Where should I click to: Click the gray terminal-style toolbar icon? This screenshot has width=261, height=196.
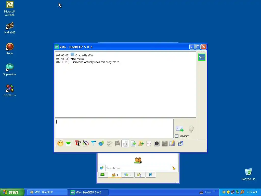pos(164,143)
